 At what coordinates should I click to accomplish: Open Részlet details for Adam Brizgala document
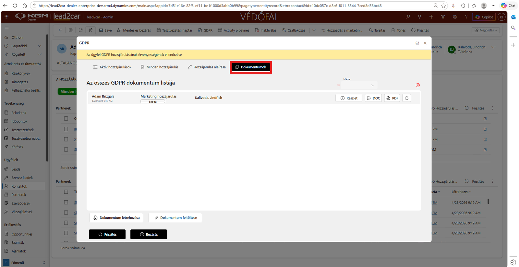[x=349, y=98]
